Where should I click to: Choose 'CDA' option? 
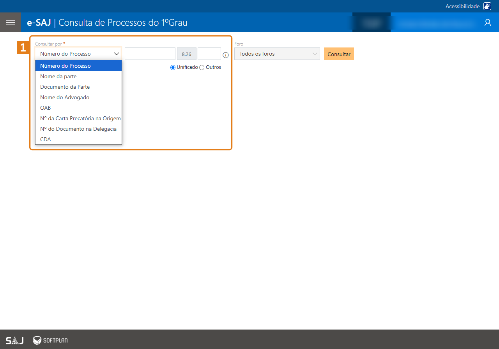(x=78, y=139)
